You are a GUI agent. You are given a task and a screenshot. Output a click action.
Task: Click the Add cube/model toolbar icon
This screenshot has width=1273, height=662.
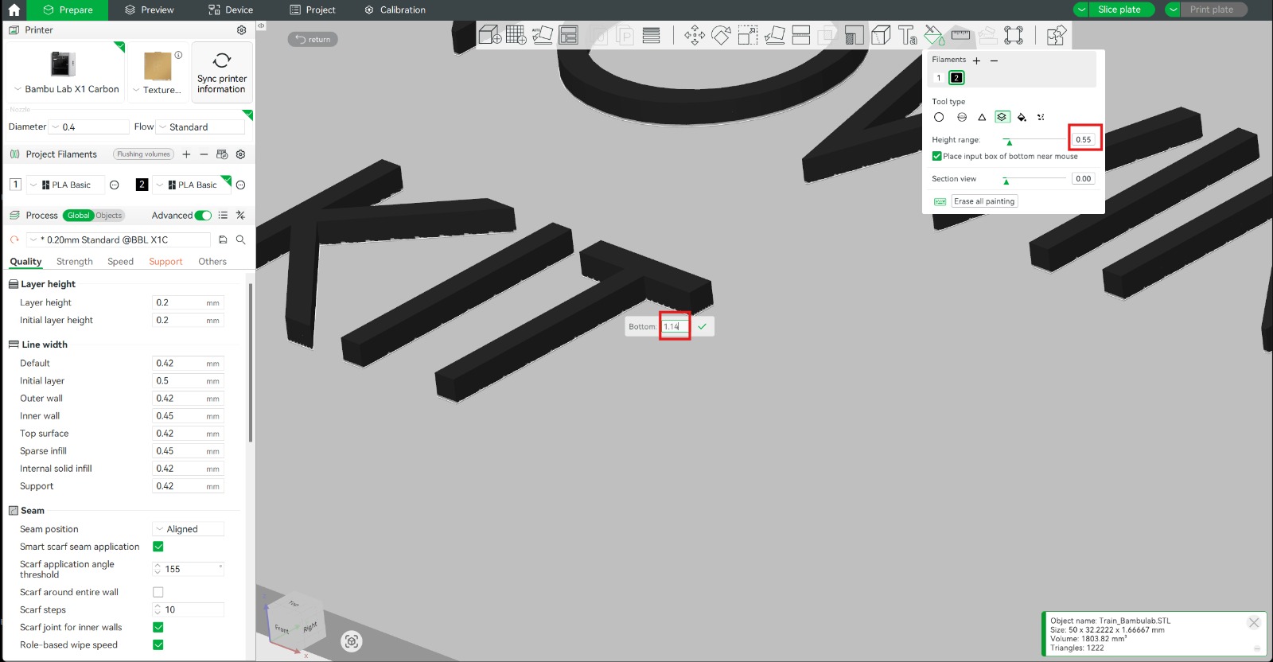coord(489,35)
